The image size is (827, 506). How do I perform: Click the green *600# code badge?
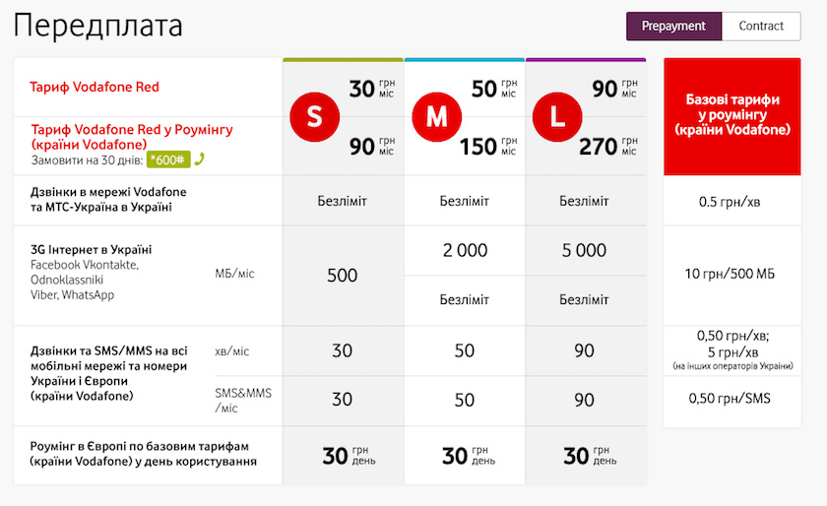click(168, 159)
